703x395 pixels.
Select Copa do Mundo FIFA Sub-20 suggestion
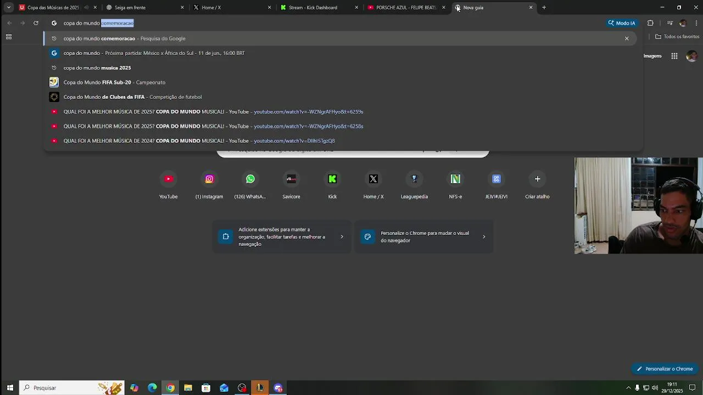[341, 82]
